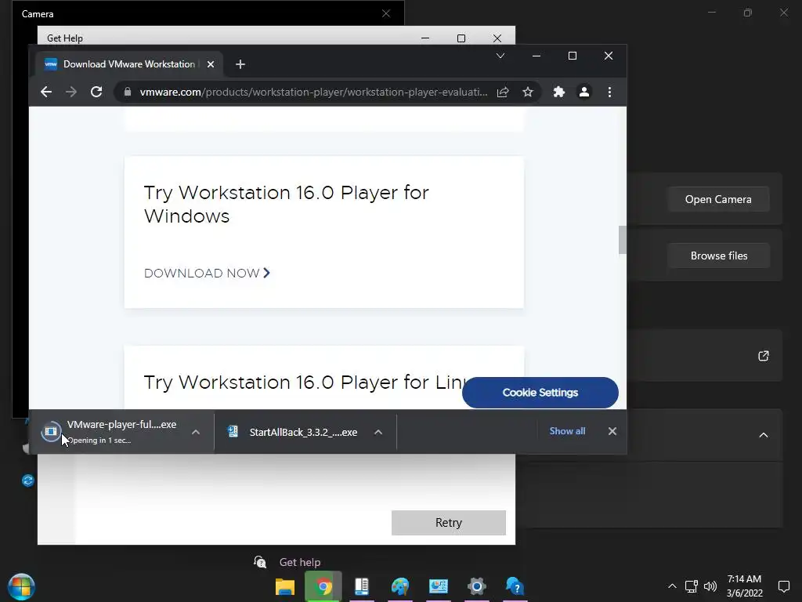Viewport: 802px width, 602px height.
Task: Open the notification center icon
Action: tap(783, 586)
